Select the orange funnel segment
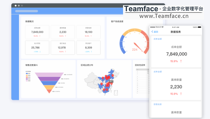The image size is (210, 119). [x=49, y=87]
